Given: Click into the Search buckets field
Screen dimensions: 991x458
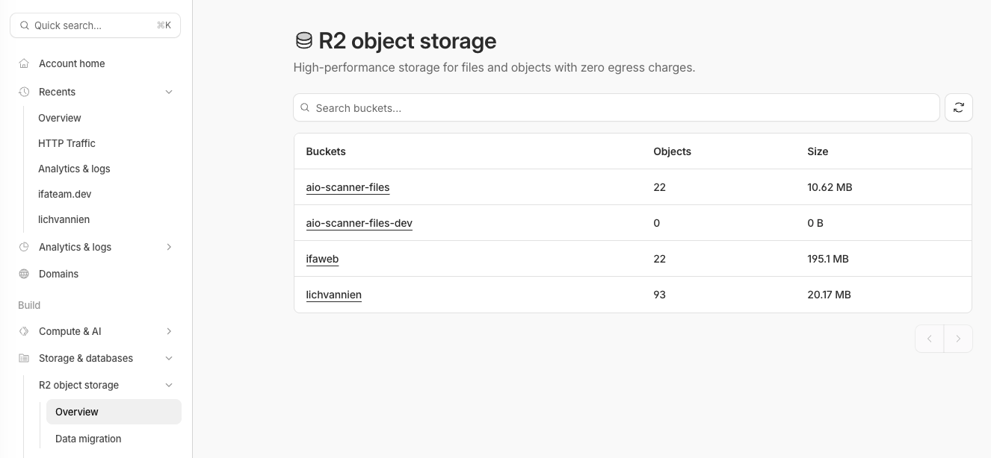Looking at the screenshot, I should coord(616,107).
